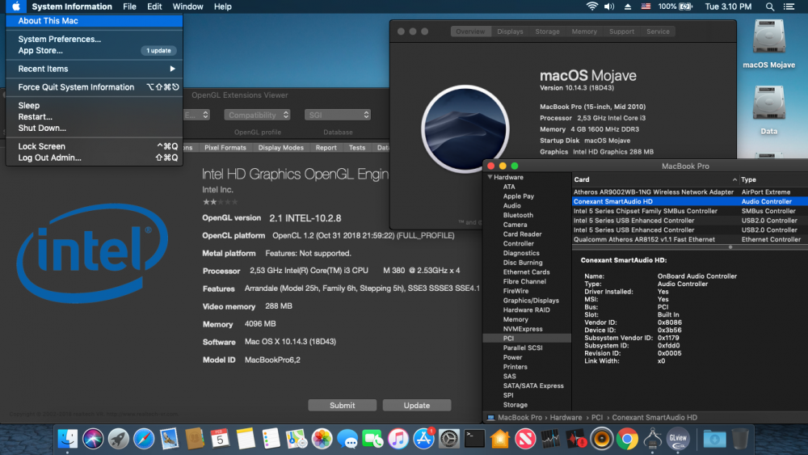Open Display Modes tab in OpenGL viewer
This screenshot has width=808, height=455.
[x=281, y=147]
